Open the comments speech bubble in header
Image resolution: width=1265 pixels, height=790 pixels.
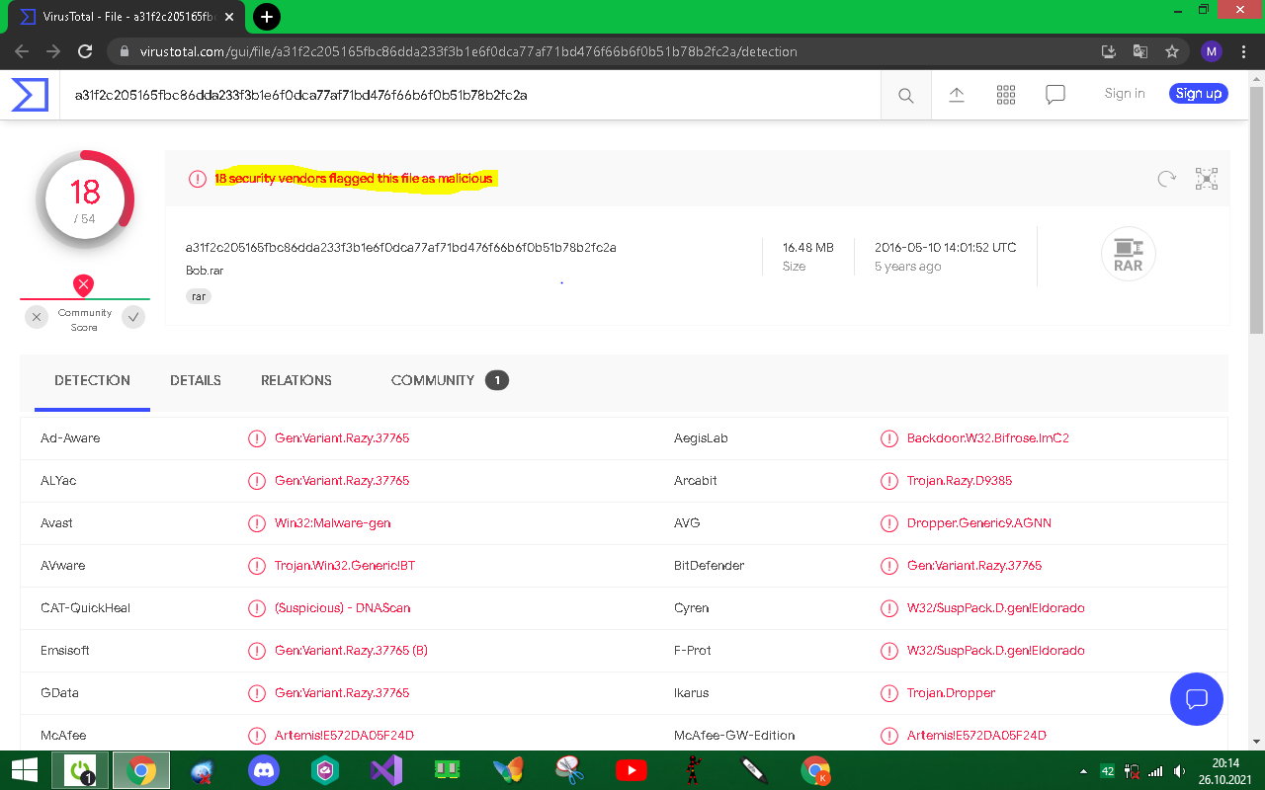[x=1055, y=95]
